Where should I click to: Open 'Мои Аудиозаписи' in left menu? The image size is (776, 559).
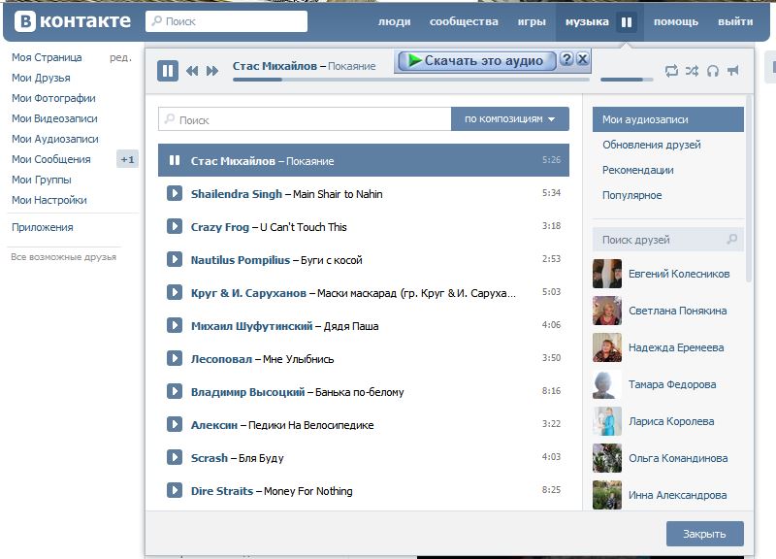click(55, 139)
